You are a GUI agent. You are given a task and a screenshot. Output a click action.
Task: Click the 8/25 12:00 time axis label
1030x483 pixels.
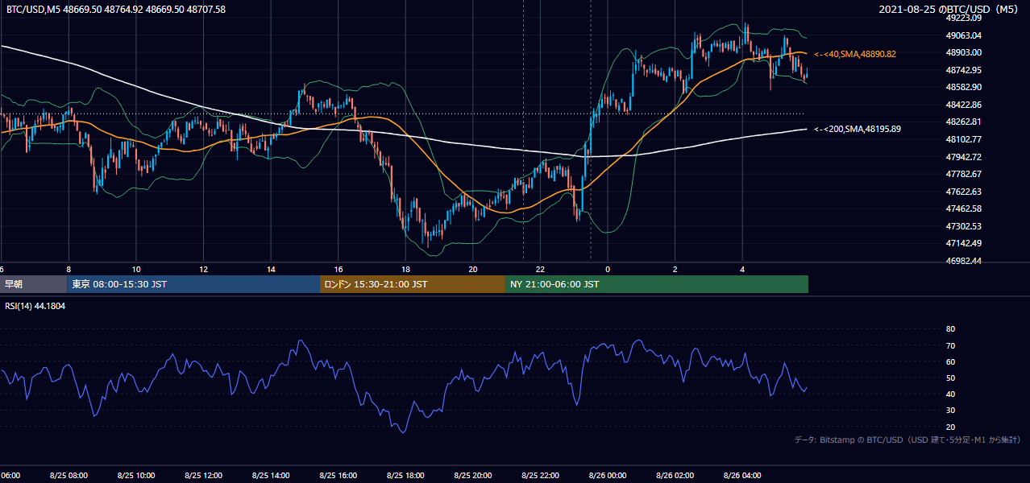click(203, 476)
